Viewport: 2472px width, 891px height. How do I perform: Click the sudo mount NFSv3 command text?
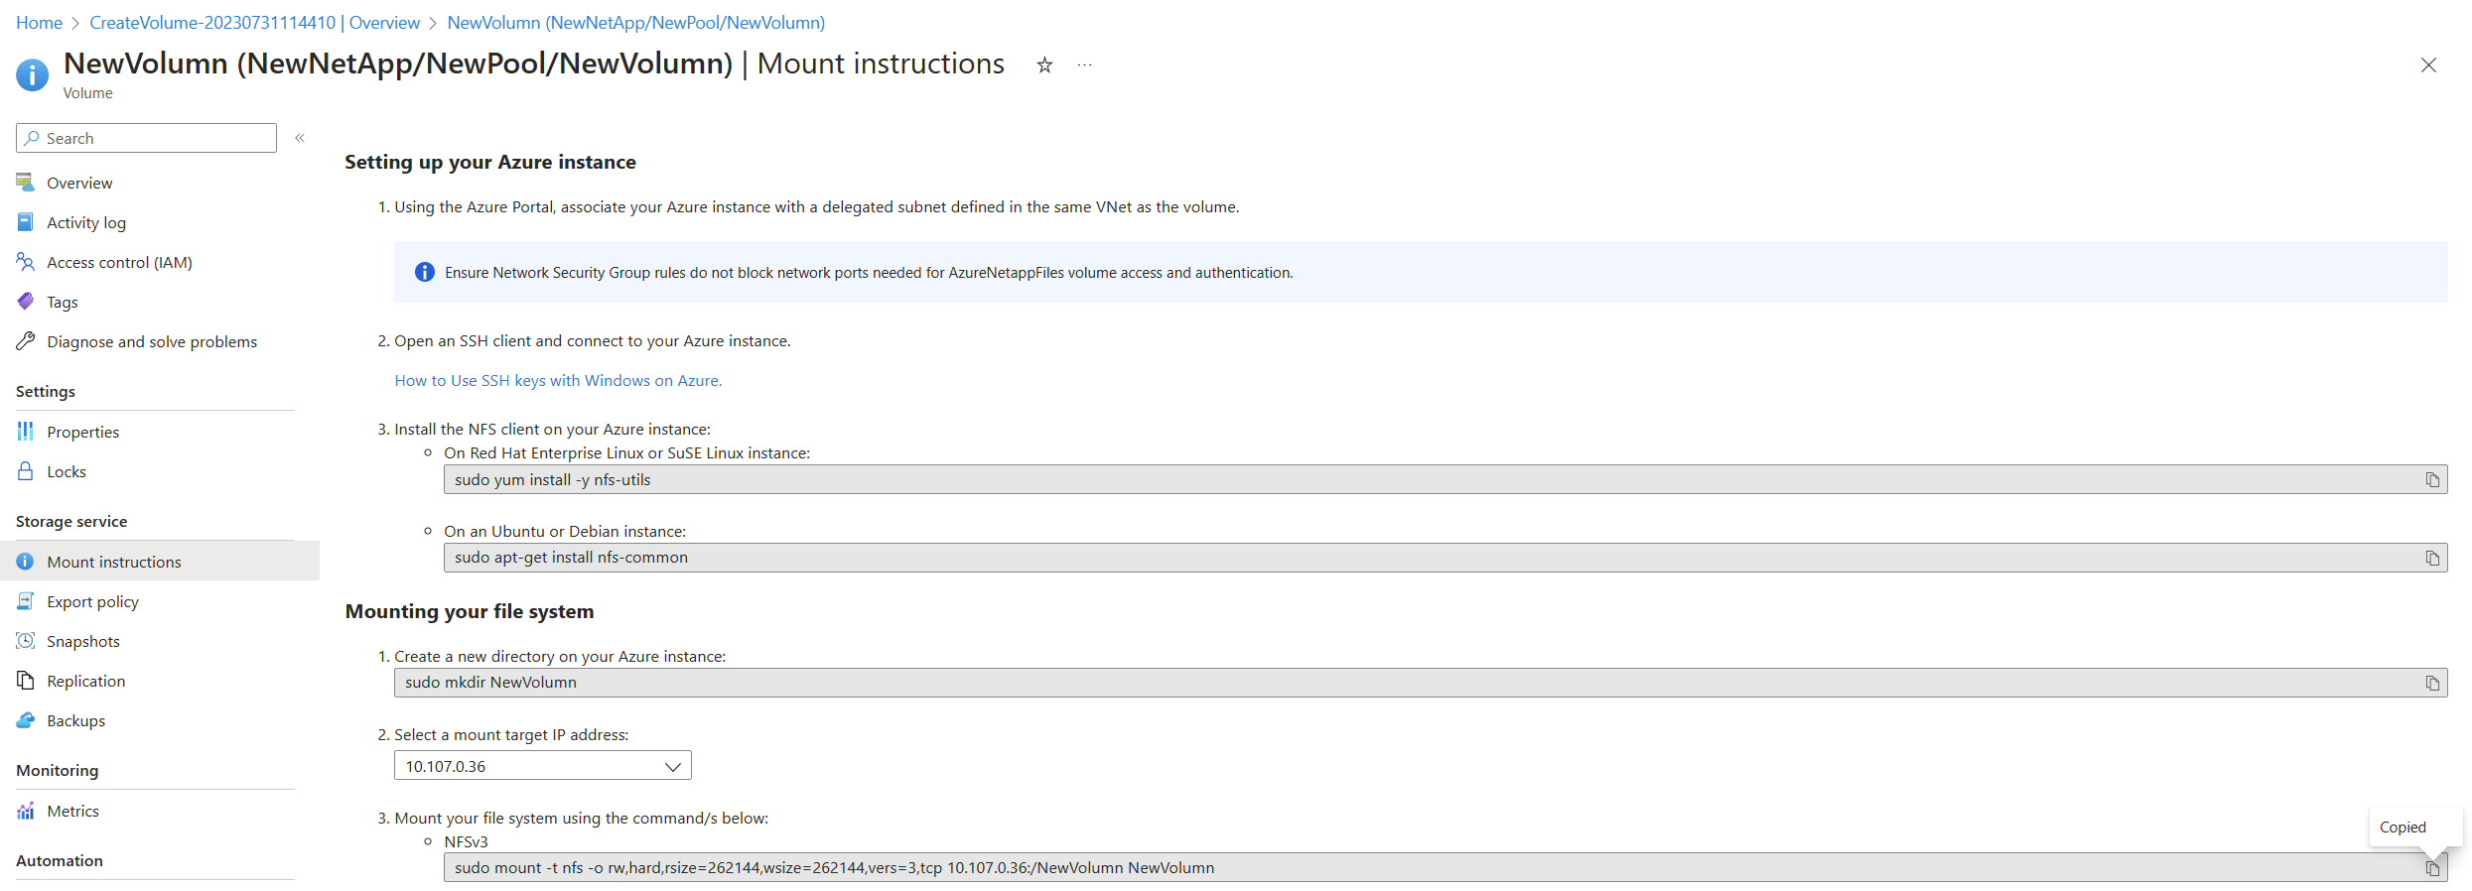[835, 868]
